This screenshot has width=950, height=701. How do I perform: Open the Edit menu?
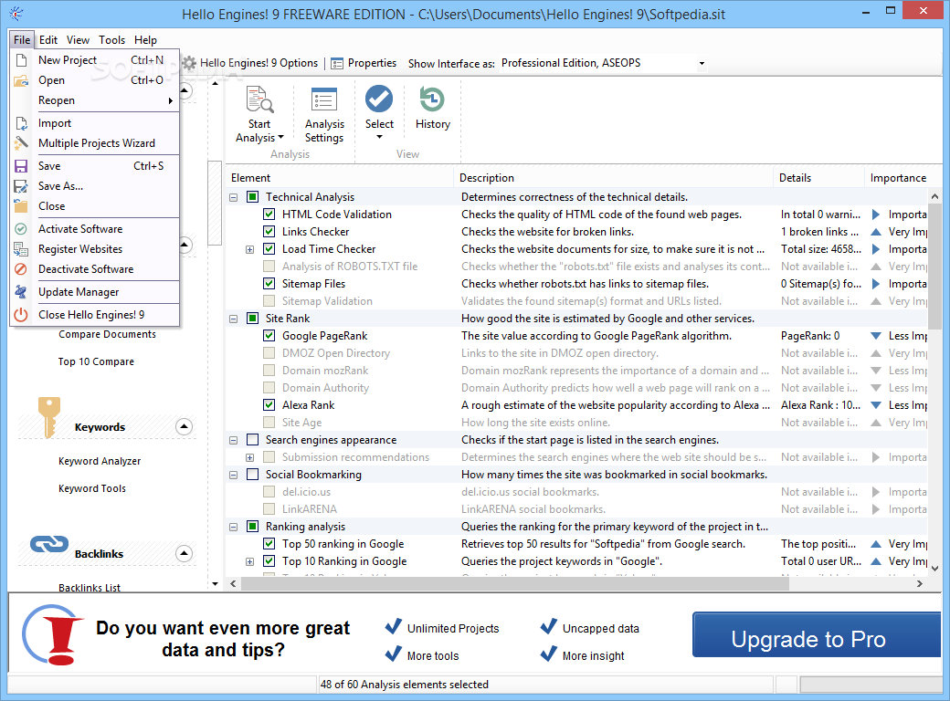(48, 40)
